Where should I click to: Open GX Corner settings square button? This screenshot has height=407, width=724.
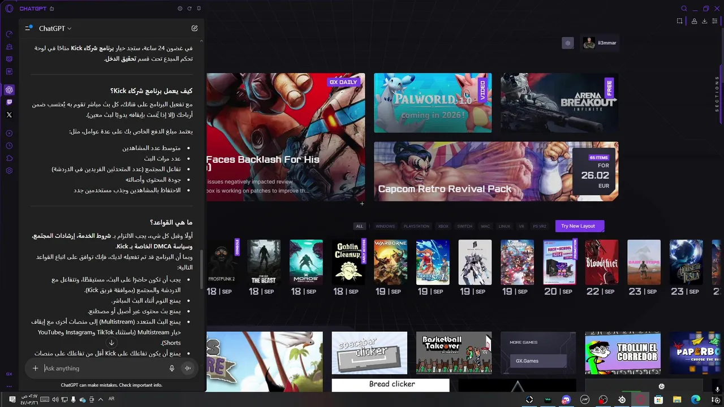tap(568, 43)
